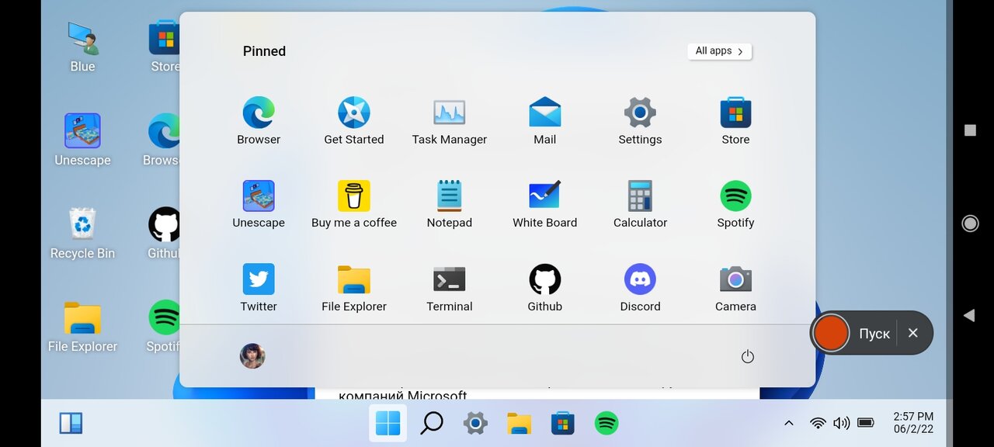
Task: Open Unescape from the pinned apps
Action: coord(259,194)
